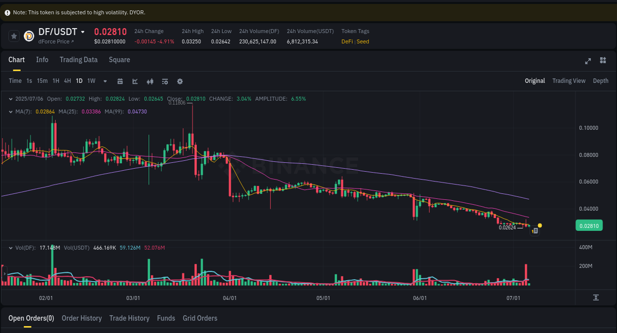
Task: Open the calendar time range picker icon
Action: [x=120, y=81]
